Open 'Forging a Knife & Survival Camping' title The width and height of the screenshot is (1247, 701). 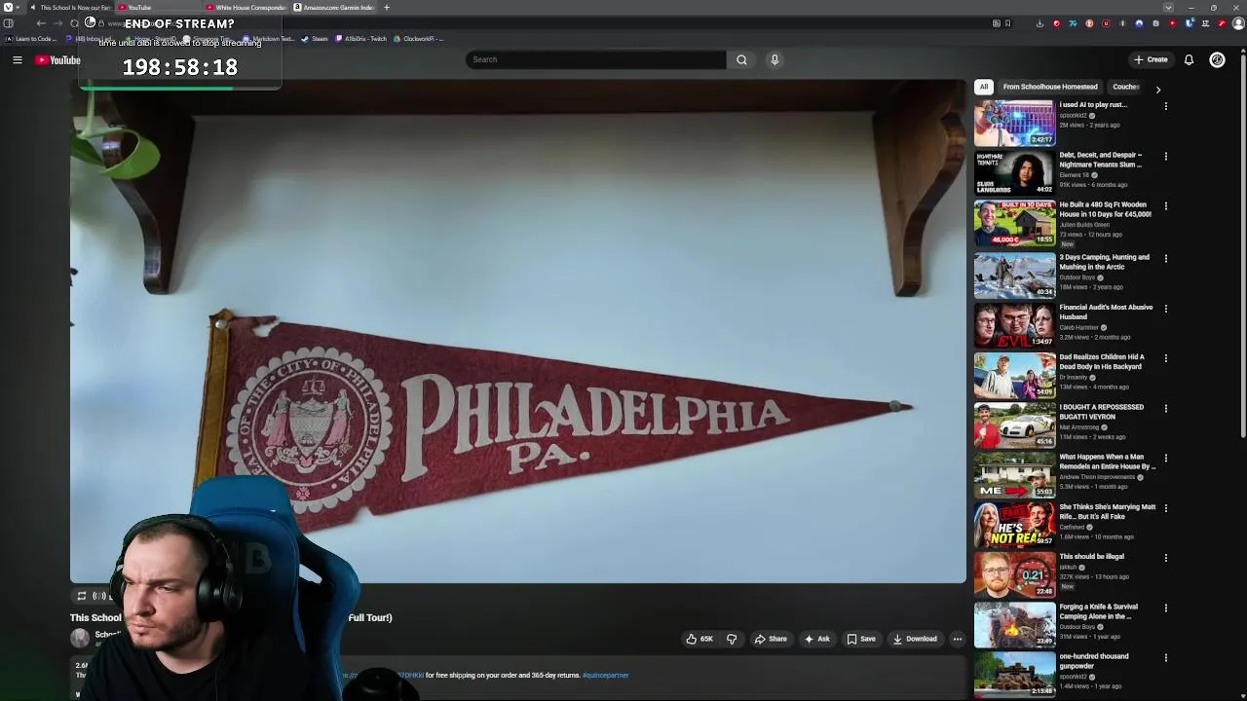(x=1099, y=611)
